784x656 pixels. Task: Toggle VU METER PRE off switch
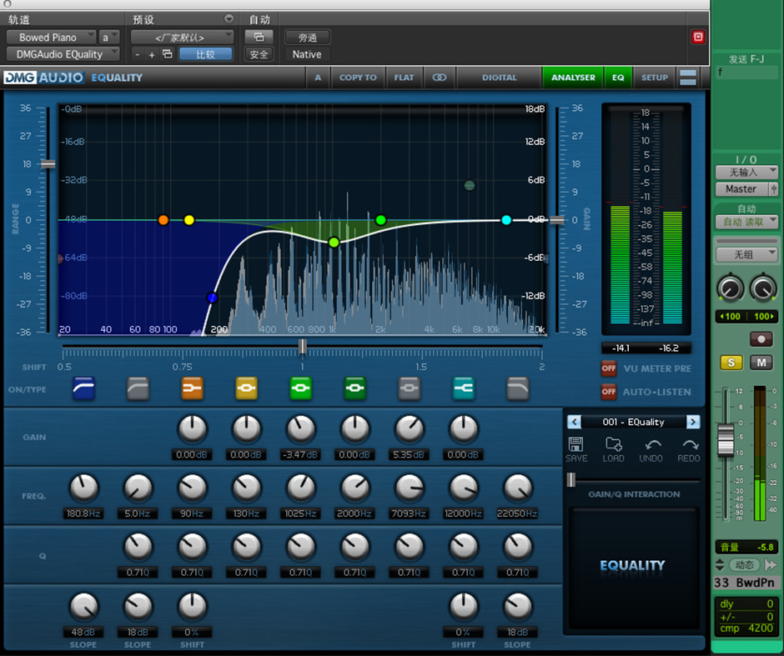[x=609, y=368]
